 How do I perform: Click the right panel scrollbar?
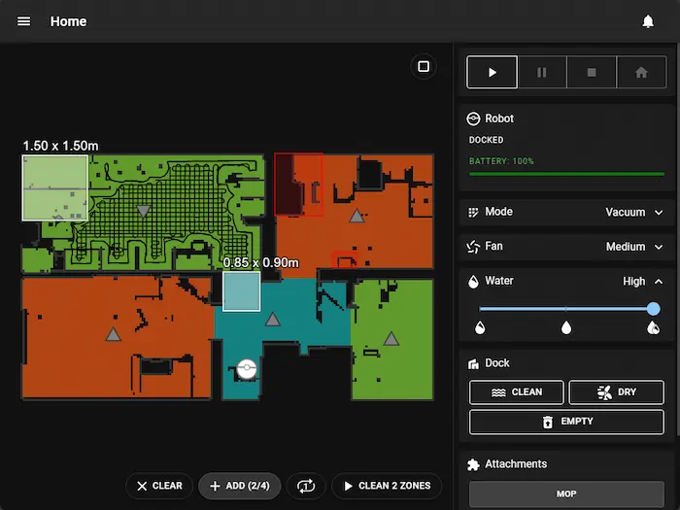tap(677, 239)
